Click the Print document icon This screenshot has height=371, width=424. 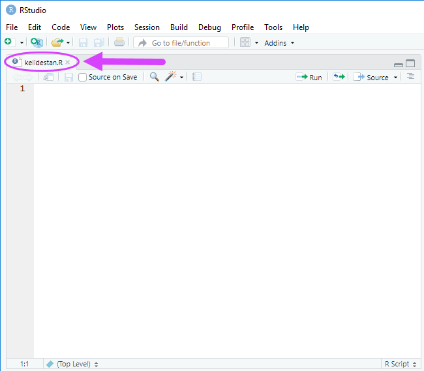(x=119, y=42)
